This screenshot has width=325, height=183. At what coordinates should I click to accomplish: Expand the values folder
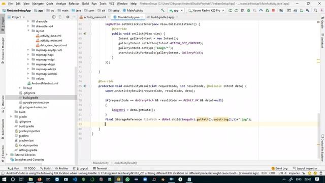pos(28,78)
